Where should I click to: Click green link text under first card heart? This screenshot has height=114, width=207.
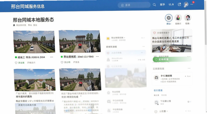click(21, 63)
